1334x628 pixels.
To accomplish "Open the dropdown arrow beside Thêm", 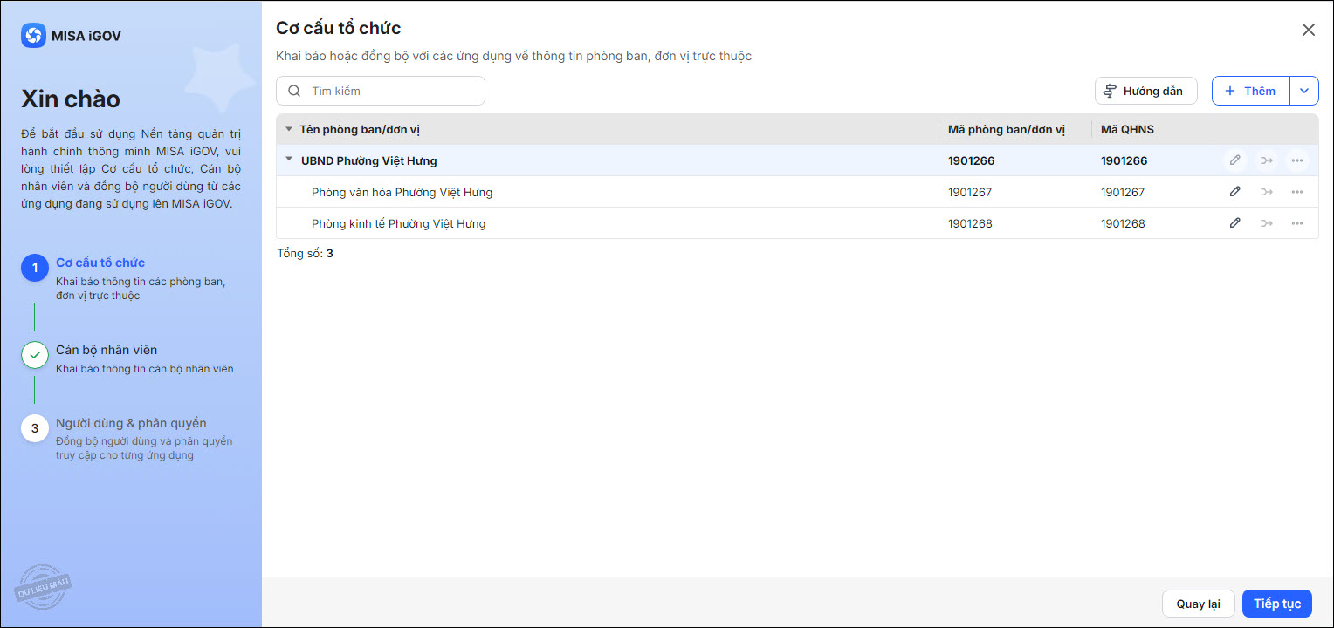I will coord(1304,91).
